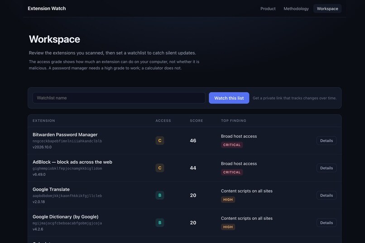Click version v6.49.0 text
This screenshot has height=243, width=365.
[x=39, y=174]
